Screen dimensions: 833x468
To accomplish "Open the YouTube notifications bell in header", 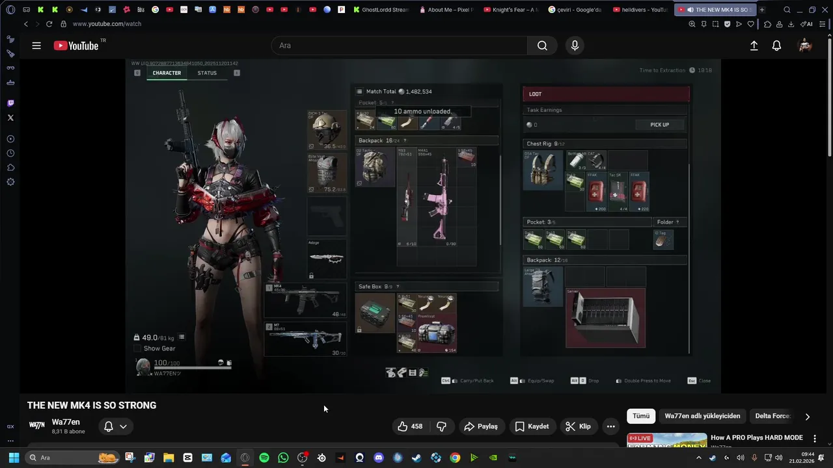I will 776,45.
